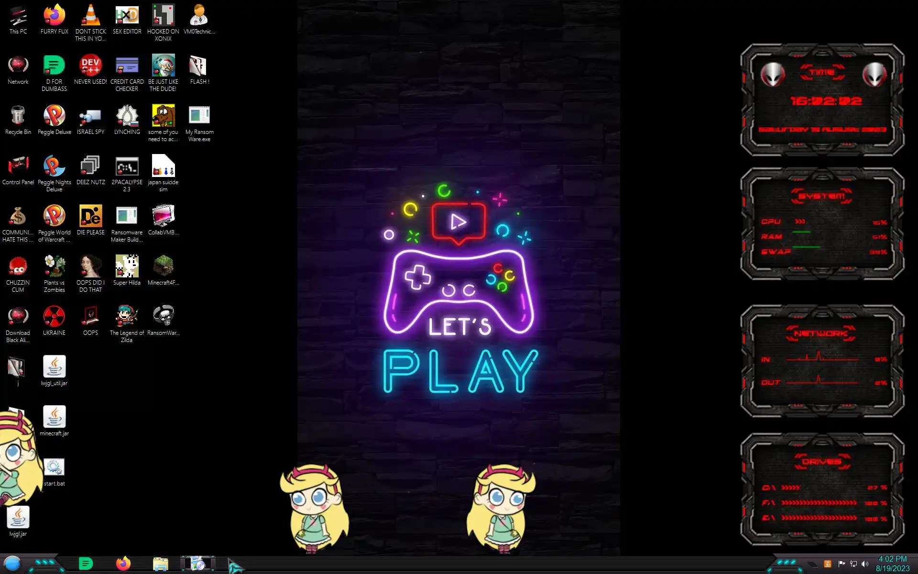Image resolution: width=918 pixels, height=574 pixels.
Task: Open File Explorer from the taskbar
Action: [161, 564]
